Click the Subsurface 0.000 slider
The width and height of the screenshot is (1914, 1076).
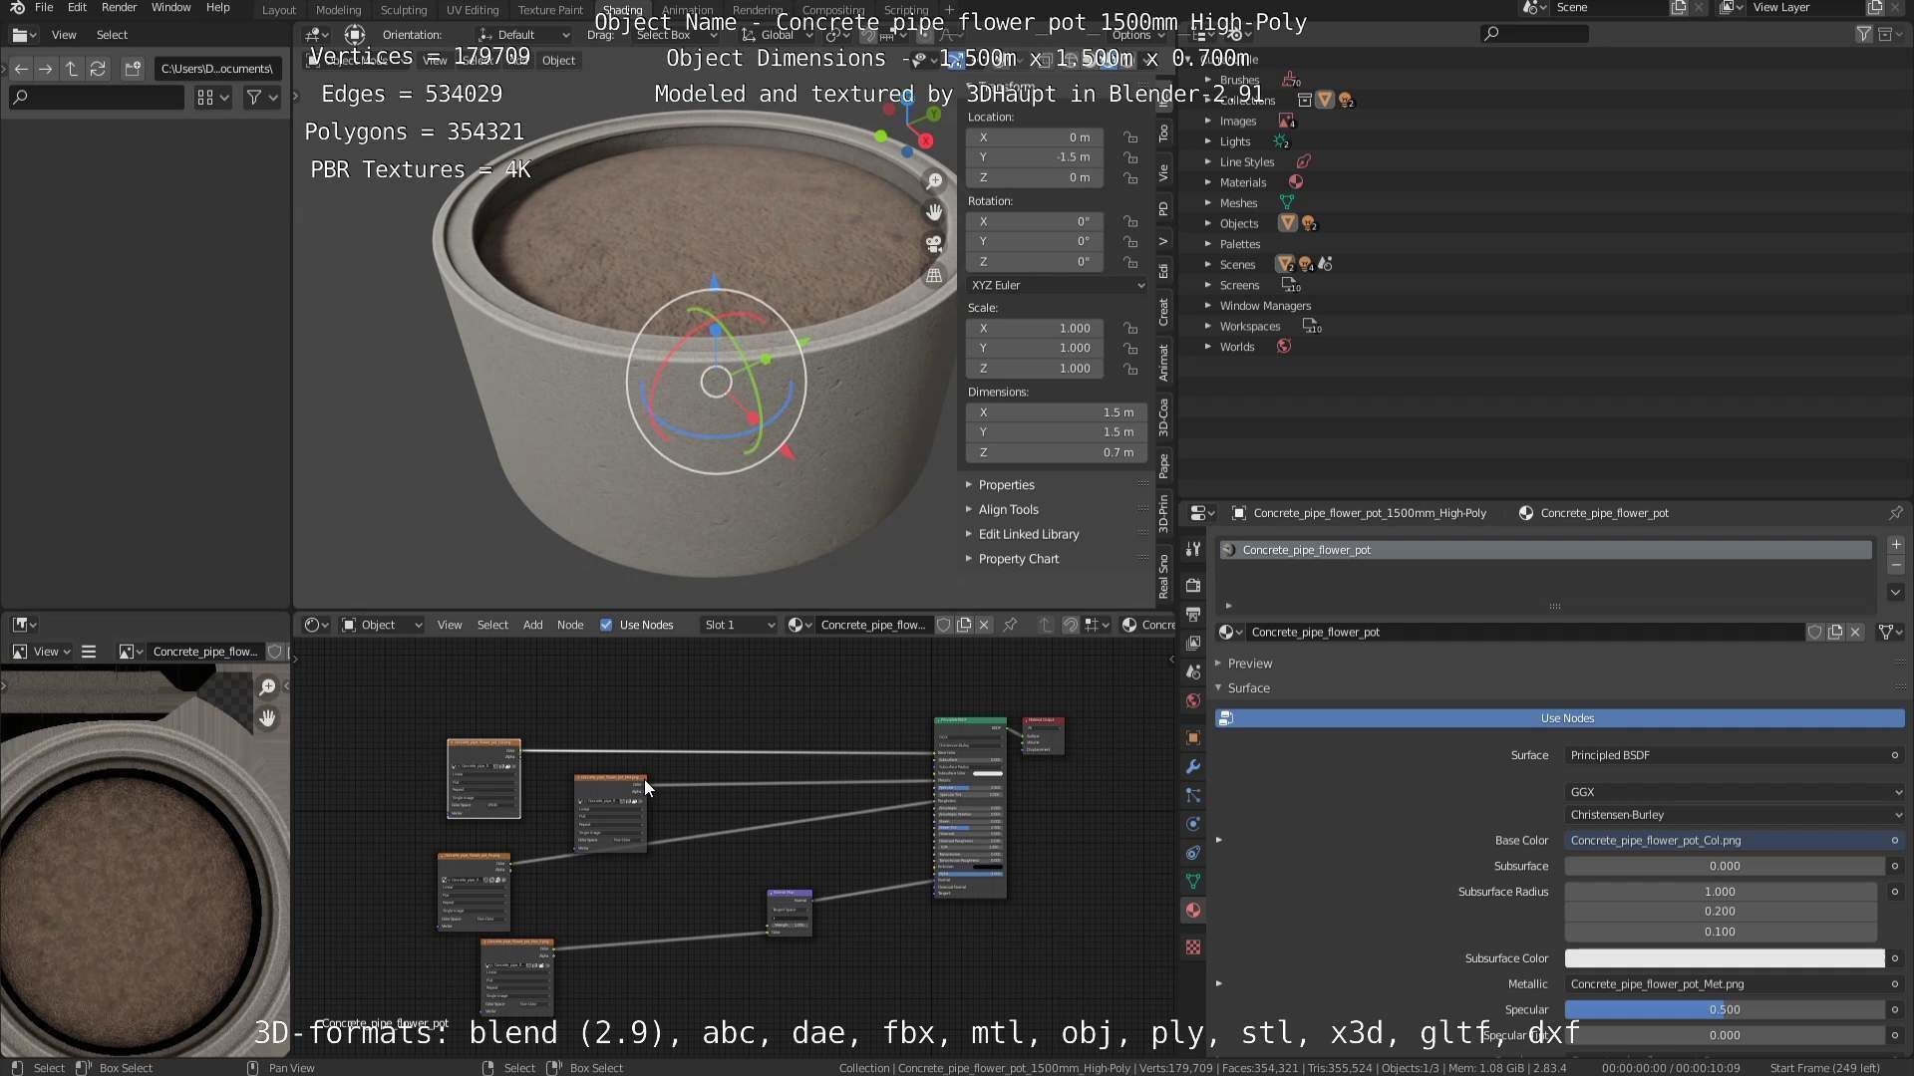coord(1725,867)
